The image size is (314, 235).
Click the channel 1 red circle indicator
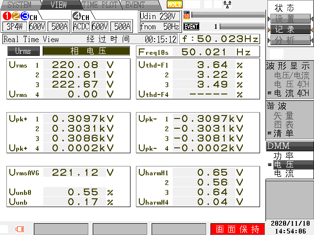click(7, 16)
